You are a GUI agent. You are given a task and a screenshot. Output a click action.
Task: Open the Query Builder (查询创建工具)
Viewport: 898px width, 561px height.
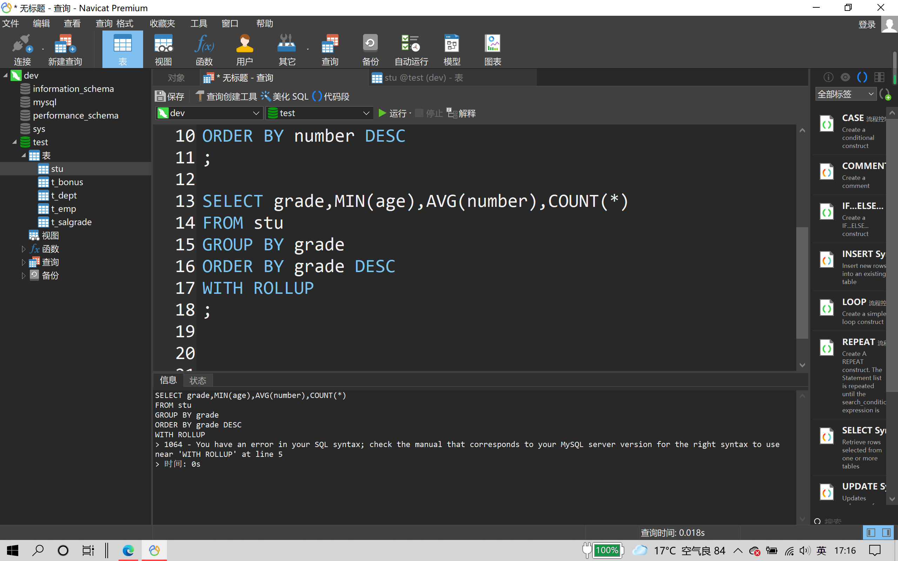coord(226,96)
